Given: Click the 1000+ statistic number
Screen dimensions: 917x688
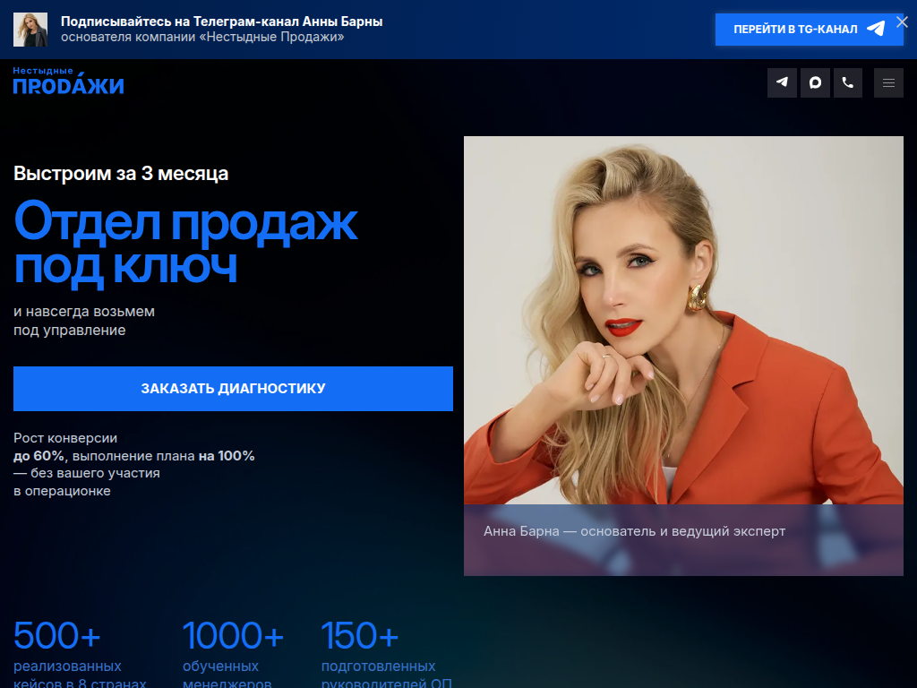Looking at the screenshot, I should pyautogui.click(x=233, y=635).
